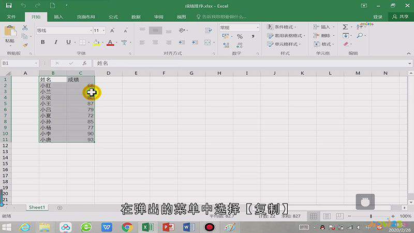This screenshot has height=233, width=414.
Task: Click Decrease Decimal icon
Action: click(240, 45)
